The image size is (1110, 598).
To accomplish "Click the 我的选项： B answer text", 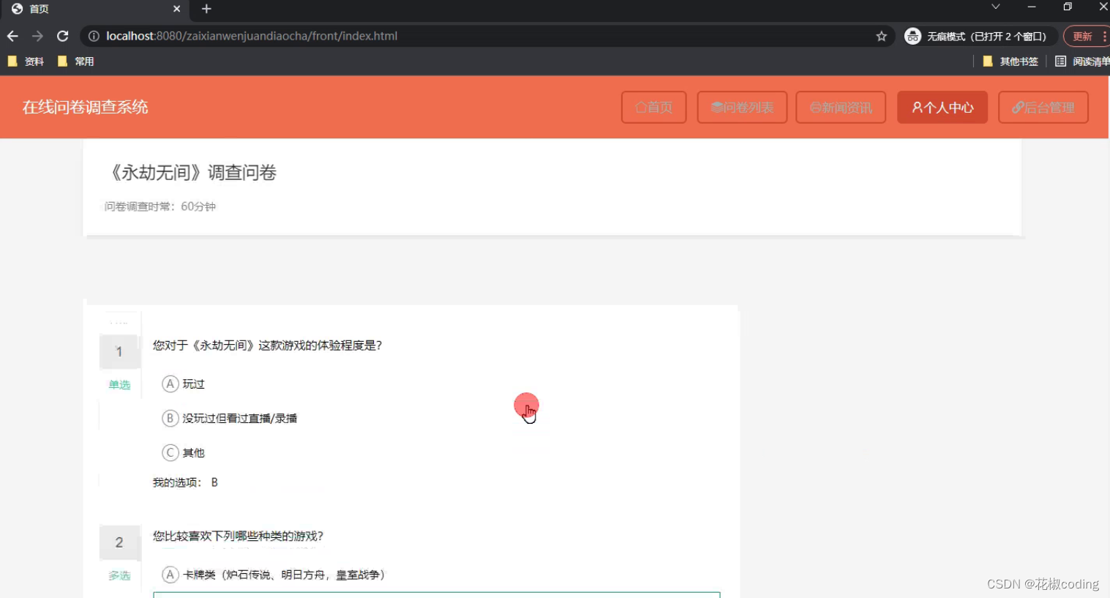I will 185,482.
